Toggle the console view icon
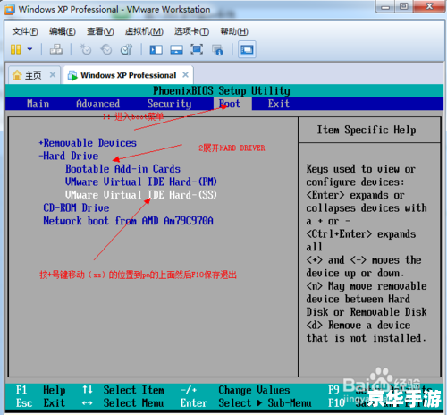Viewport: 447px width, 415px height. click(247, 49)
